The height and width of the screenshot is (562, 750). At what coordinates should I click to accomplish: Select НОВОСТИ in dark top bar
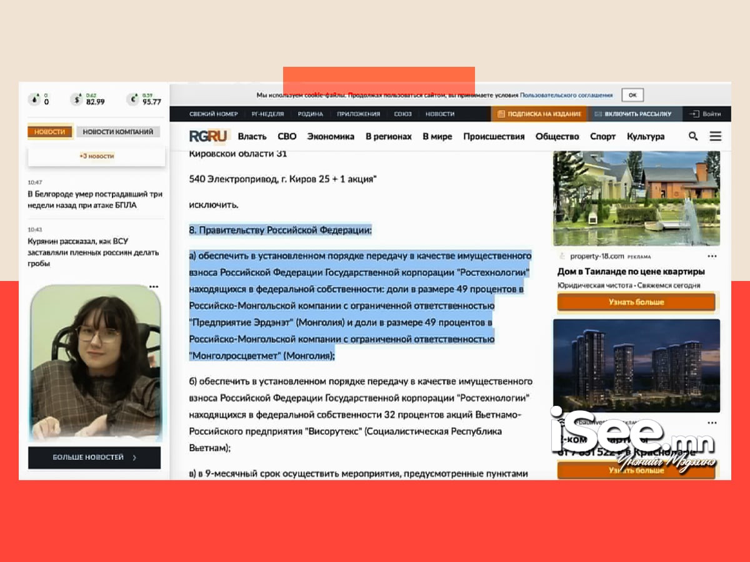pos(440,114)
